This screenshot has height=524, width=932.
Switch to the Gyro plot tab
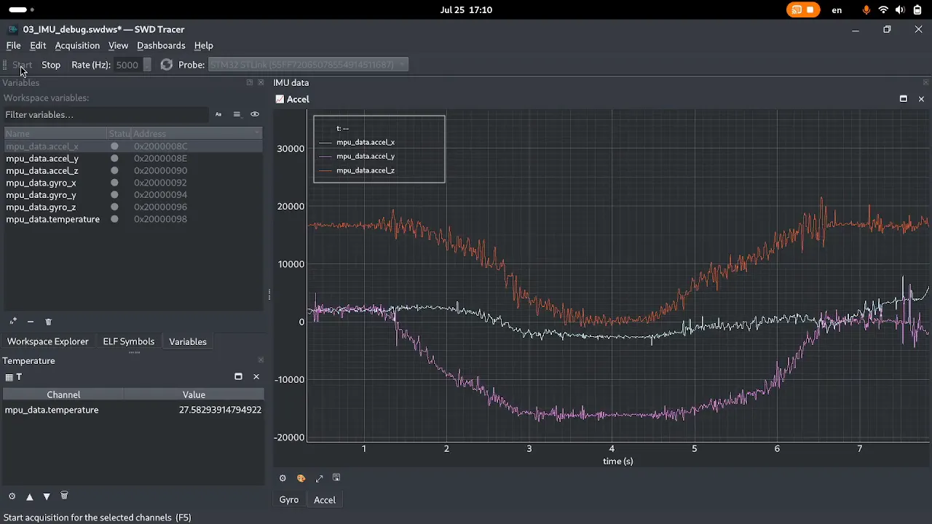pyautogui.click(x=289, y=500)
